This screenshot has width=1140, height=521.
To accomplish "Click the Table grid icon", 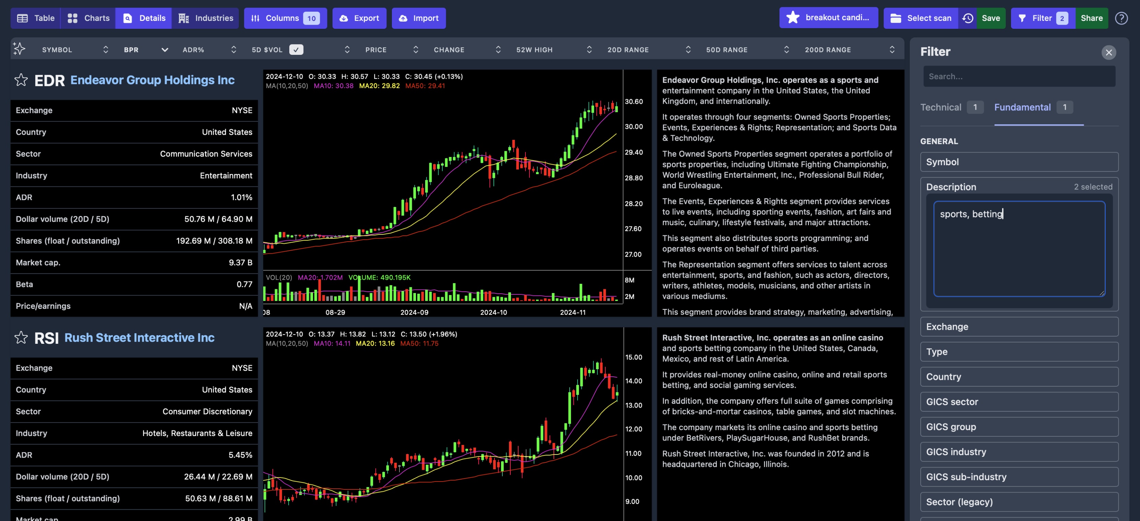I will point(22,18).
